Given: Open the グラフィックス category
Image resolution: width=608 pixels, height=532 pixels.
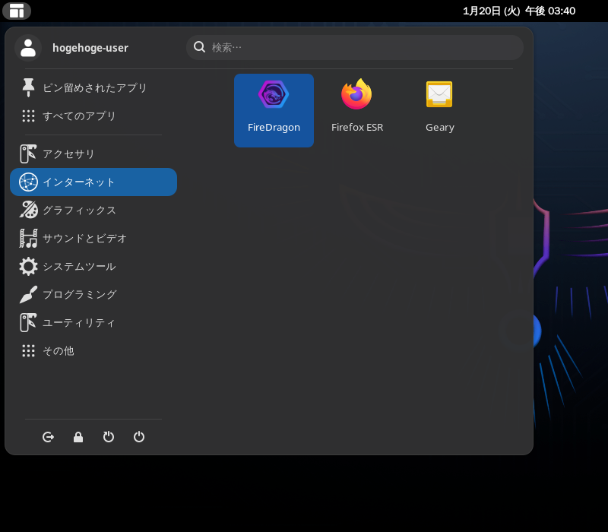Looking at the screenshot, I should [x=93, y=211].
